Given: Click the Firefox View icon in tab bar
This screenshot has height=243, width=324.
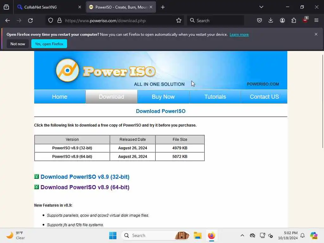Looking at the screenshot, I should tap(6, 7).
